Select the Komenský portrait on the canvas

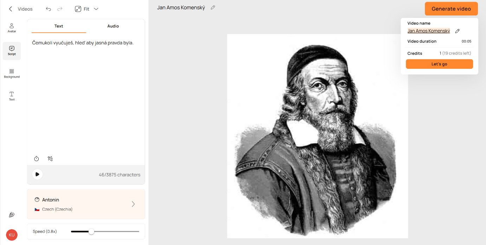(x=317, y=136)
